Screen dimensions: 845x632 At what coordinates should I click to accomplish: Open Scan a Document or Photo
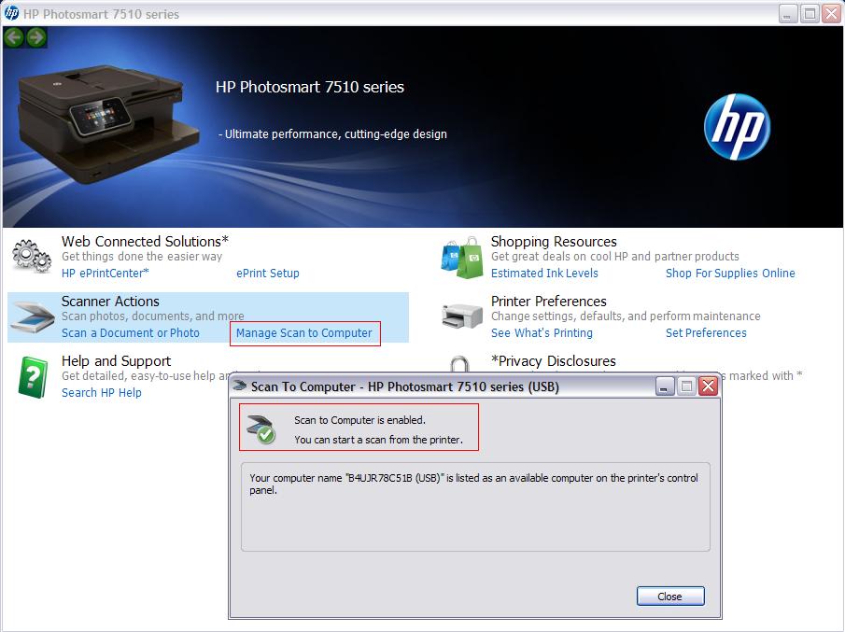tap(131, 333)
